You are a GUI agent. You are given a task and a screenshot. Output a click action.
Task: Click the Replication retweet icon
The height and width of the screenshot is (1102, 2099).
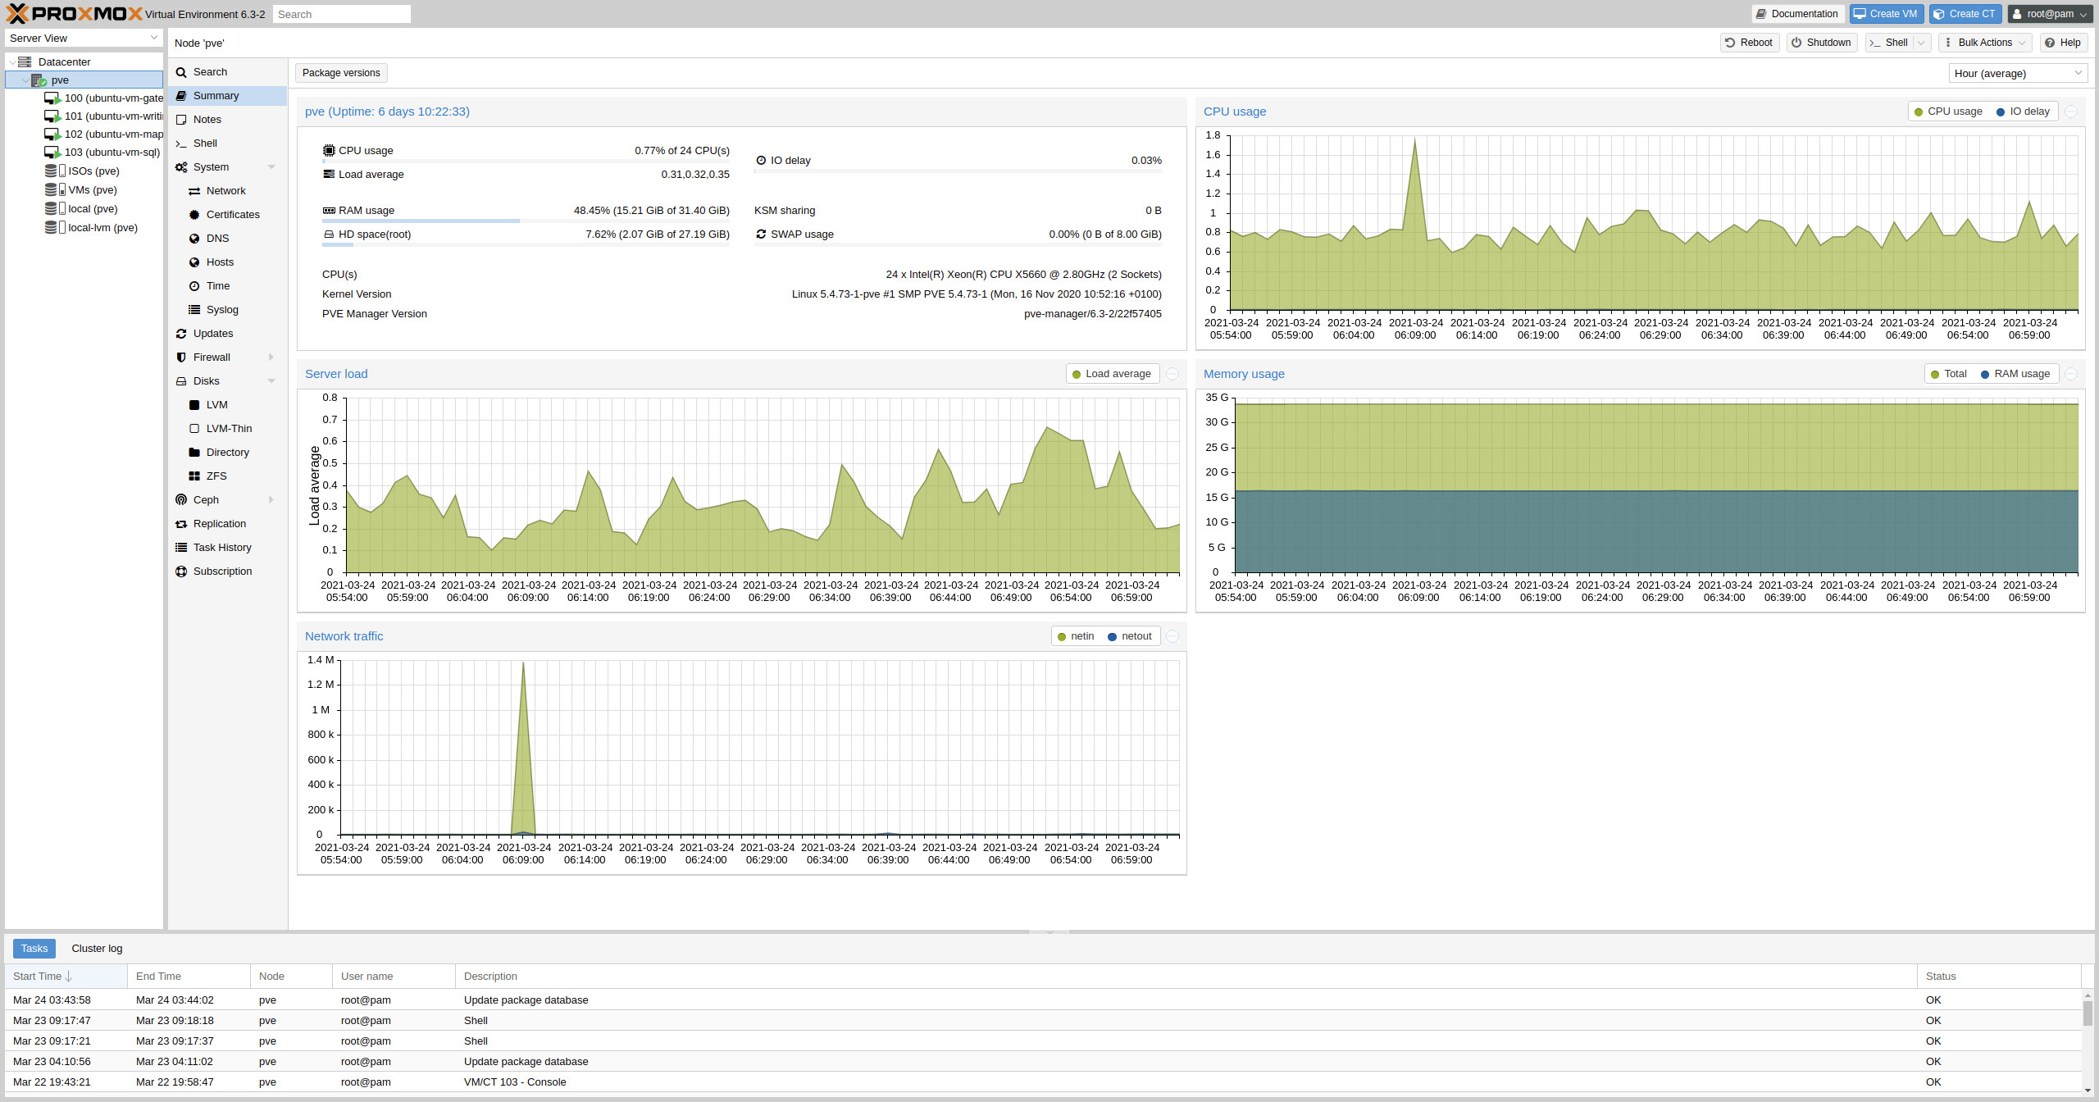point(181,524)
